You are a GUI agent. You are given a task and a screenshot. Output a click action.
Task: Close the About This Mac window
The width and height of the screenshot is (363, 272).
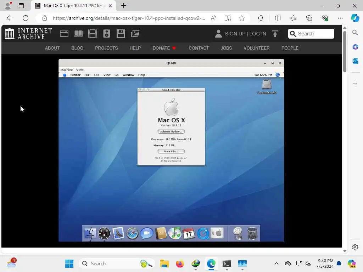pos(140,90)
